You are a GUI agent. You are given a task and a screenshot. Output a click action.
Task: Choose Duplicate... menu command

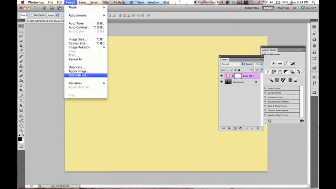pos(86,67)
